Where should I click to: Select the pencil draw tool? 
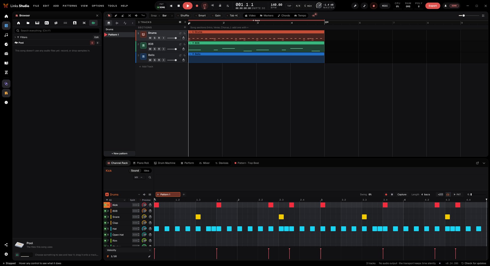(x=116, y=16)
